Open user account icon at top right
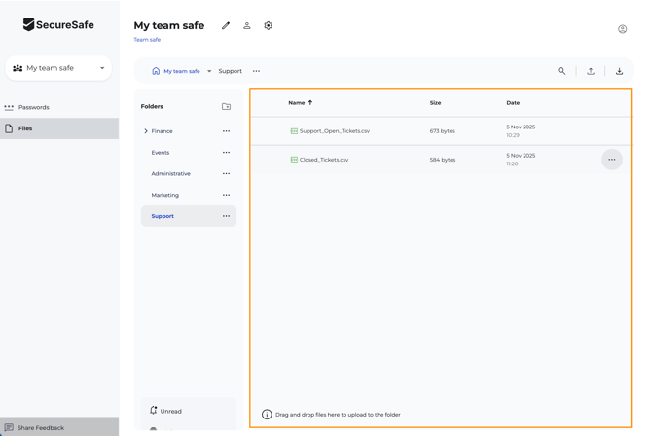 pyautogui.click(x=623, y=29)
